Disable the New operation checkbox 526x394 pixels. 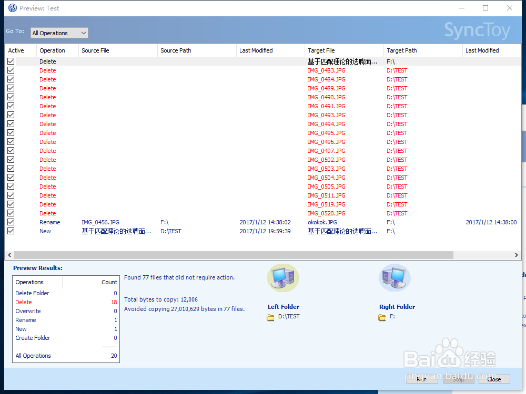[11, 231]
